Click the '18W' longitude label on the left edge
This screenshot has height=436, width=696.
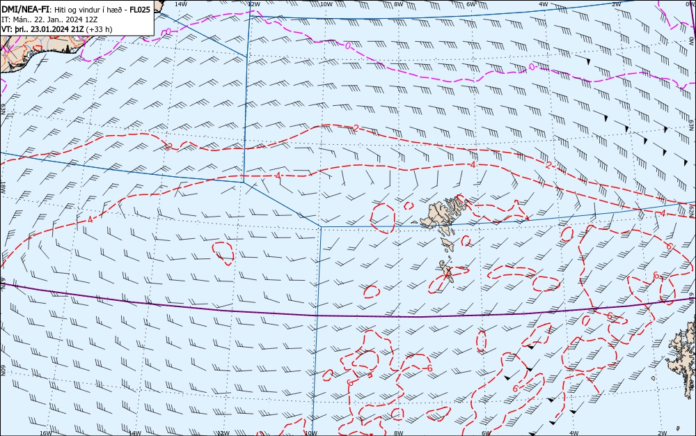3,188
